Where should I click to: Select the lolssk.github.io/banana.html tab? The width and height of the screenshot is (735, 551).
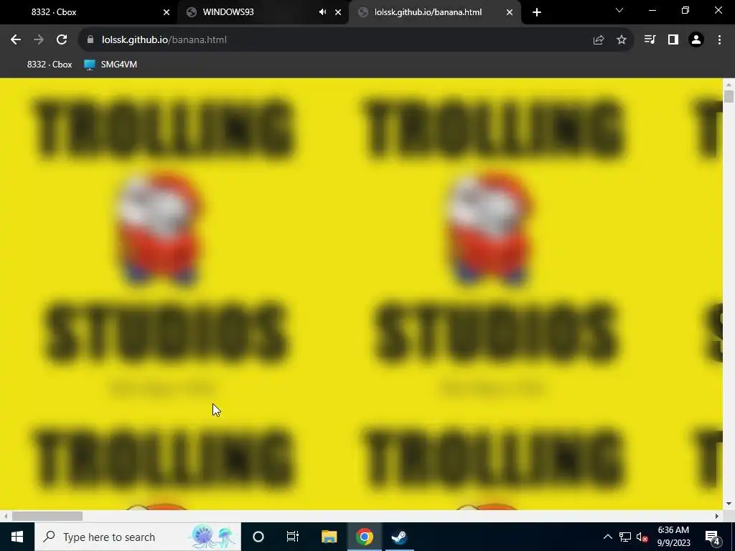tap(428, 12)
